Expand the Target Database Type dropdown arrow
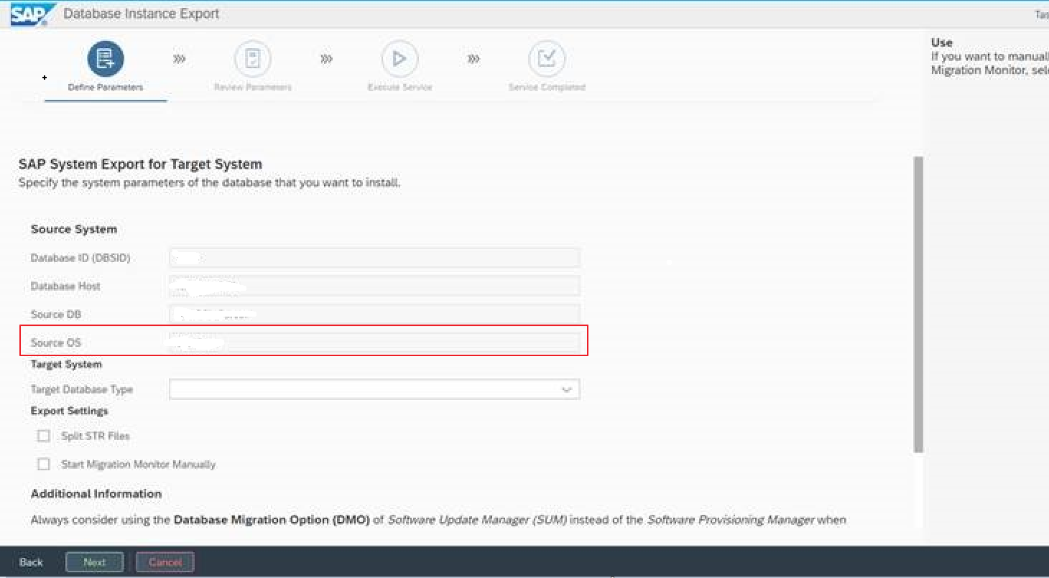 click(566, 389)
